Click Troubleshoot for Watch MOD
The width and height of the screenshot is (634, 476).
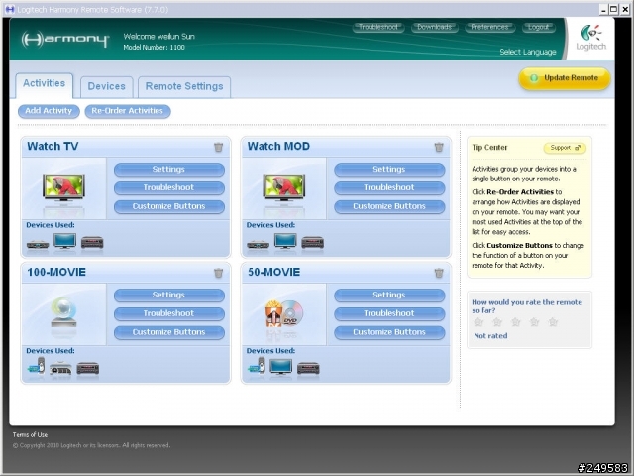(x=389, y=188)
